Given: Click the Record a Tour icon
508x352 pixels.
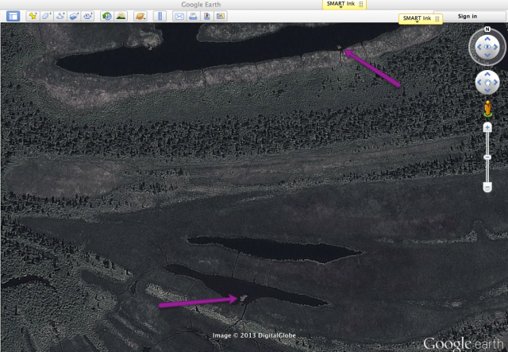Looking at the screenshot, I should click(x=87, y=16).
